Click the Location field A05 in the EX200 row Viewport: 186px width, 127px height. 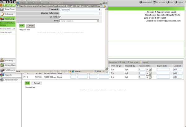(178, 77)
